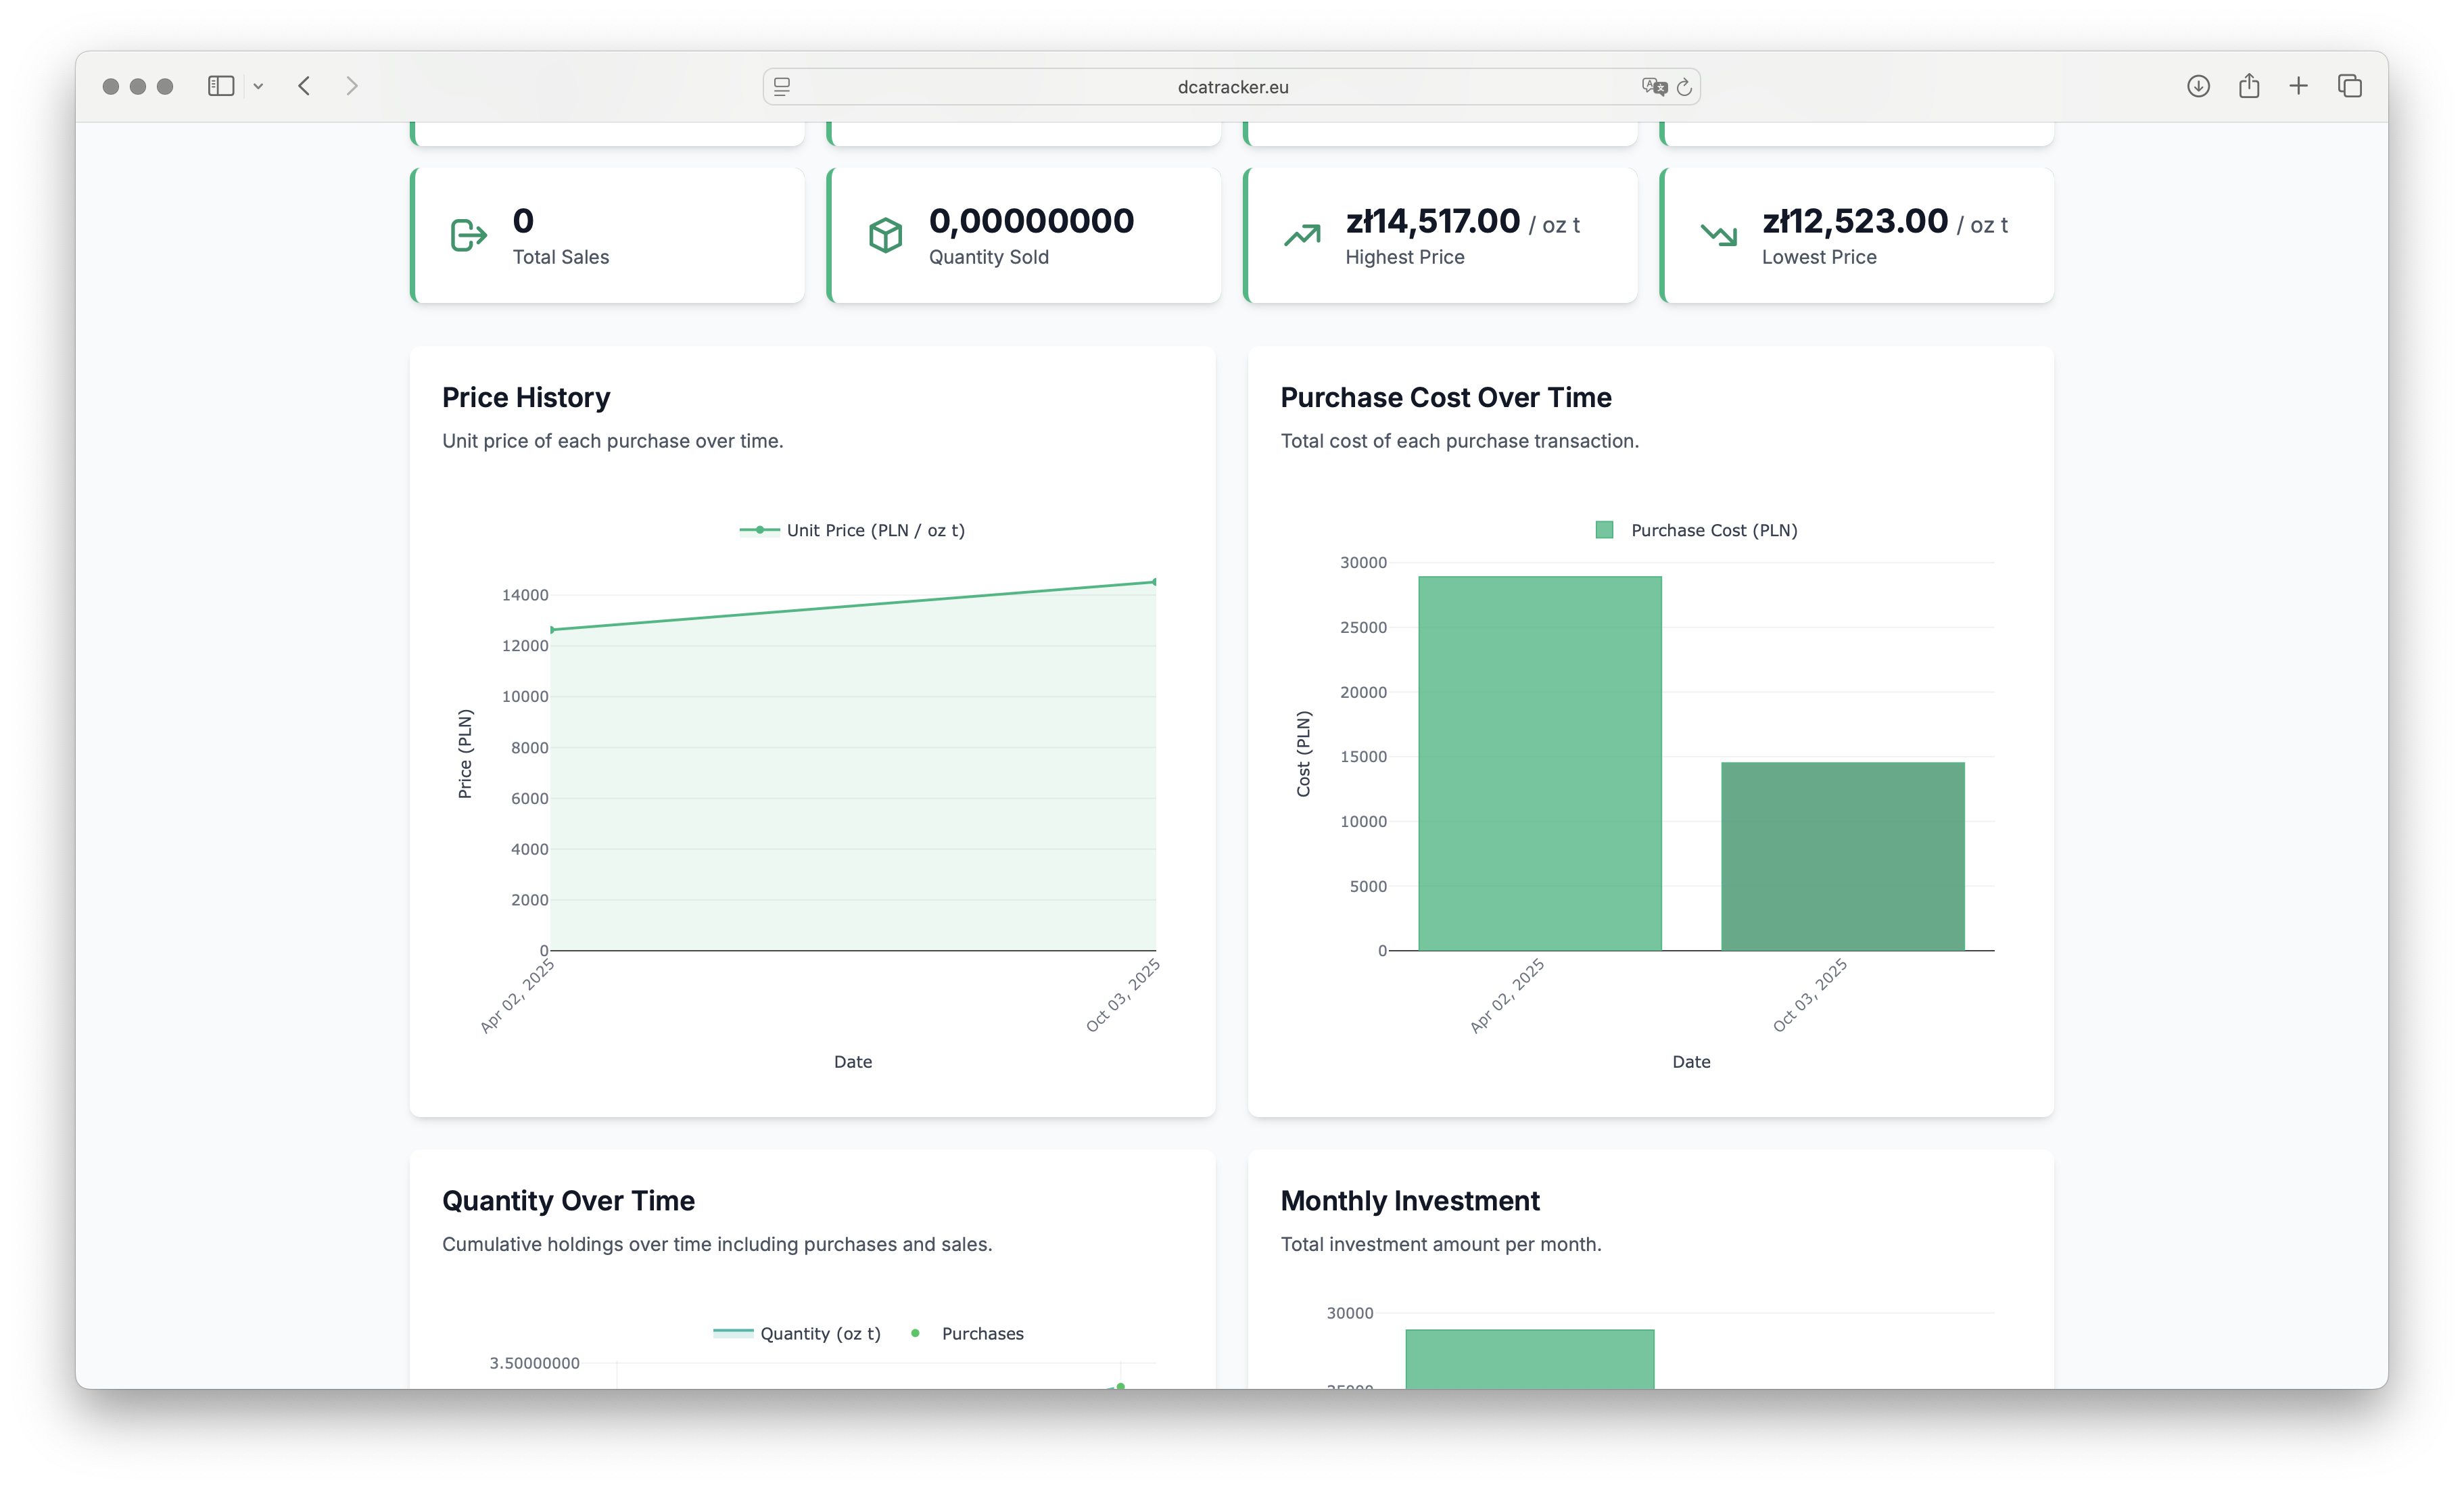Click the Apr 02, 2025 purchase cost bar

click(1539, 763)
